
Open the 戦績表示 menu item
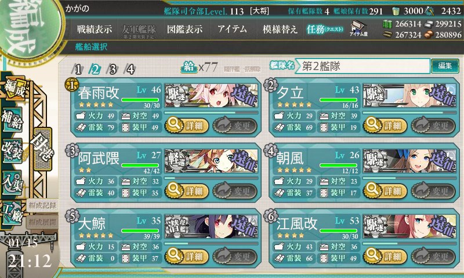click(95, 29)
